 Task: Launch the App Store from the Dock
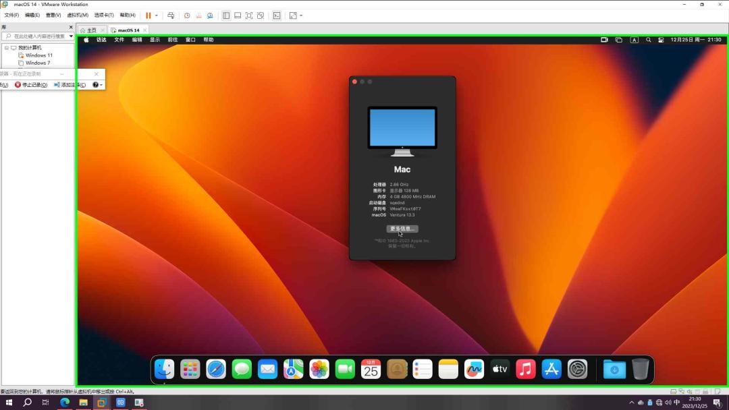[551, 369]
